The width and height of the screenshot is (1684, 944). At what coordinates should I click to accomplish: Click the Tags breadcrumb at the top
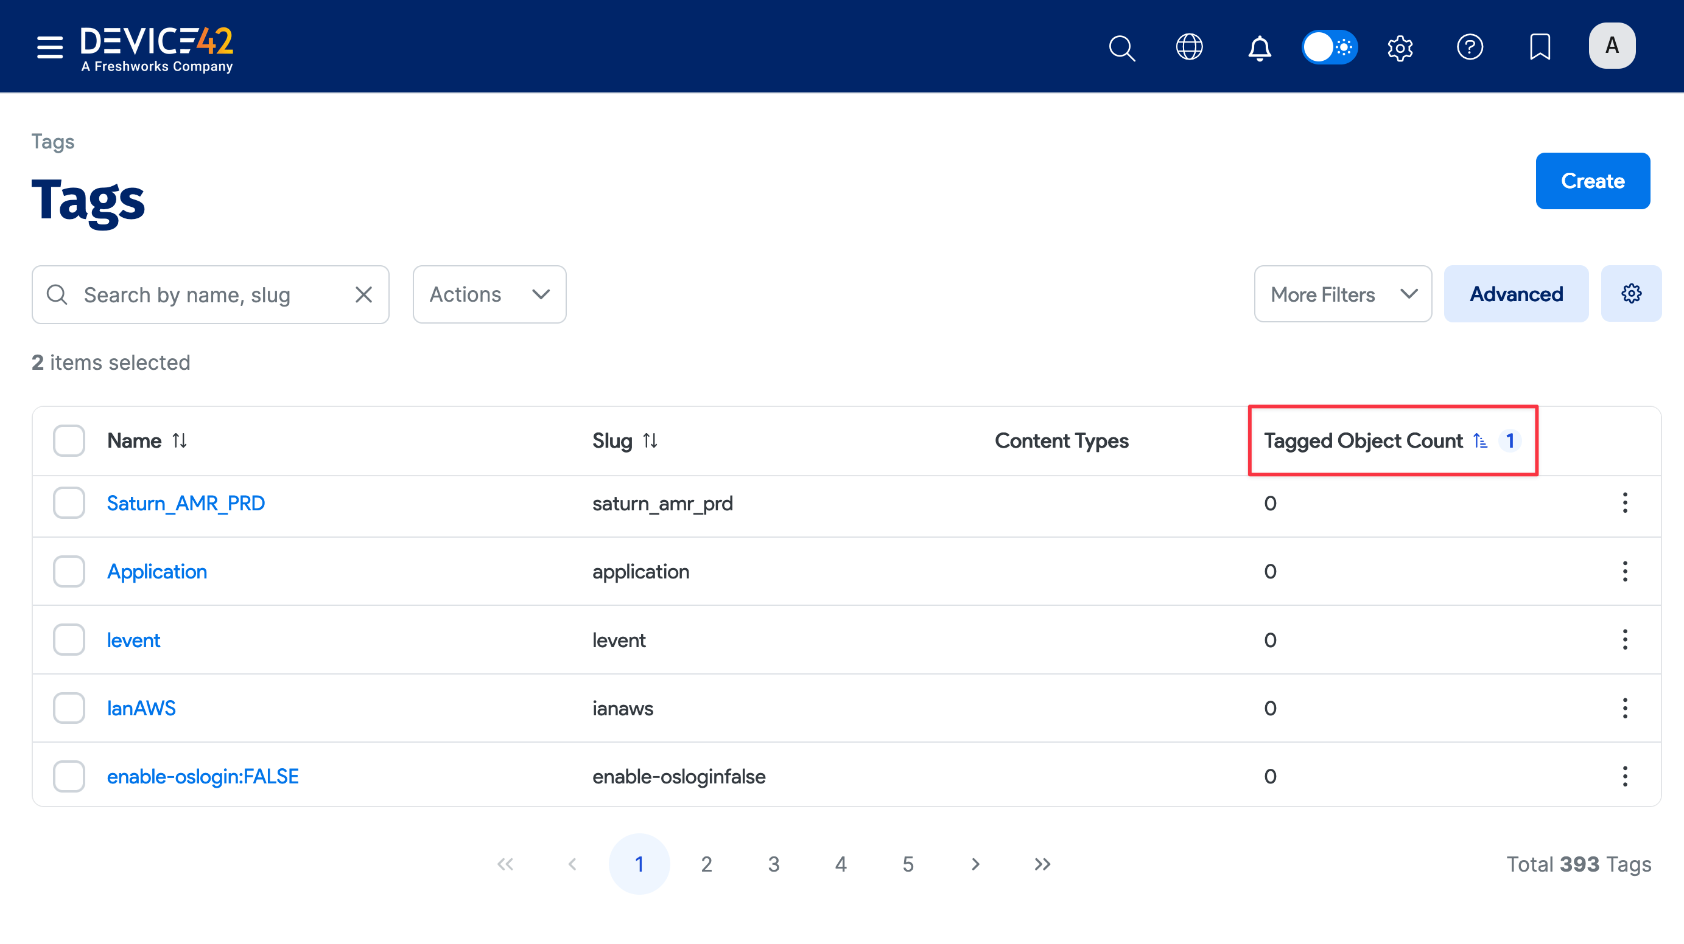(x=52, y=141)
